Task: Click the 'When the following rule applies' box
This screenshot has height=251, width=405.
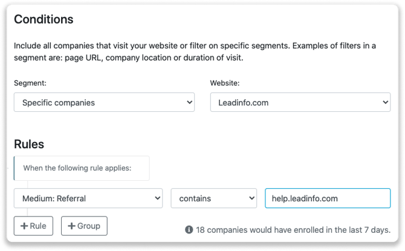Action: pos(82,168)
